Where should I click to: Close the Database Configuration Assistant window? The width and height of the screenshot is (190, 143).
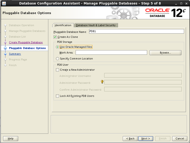click(x=186, y=4)
